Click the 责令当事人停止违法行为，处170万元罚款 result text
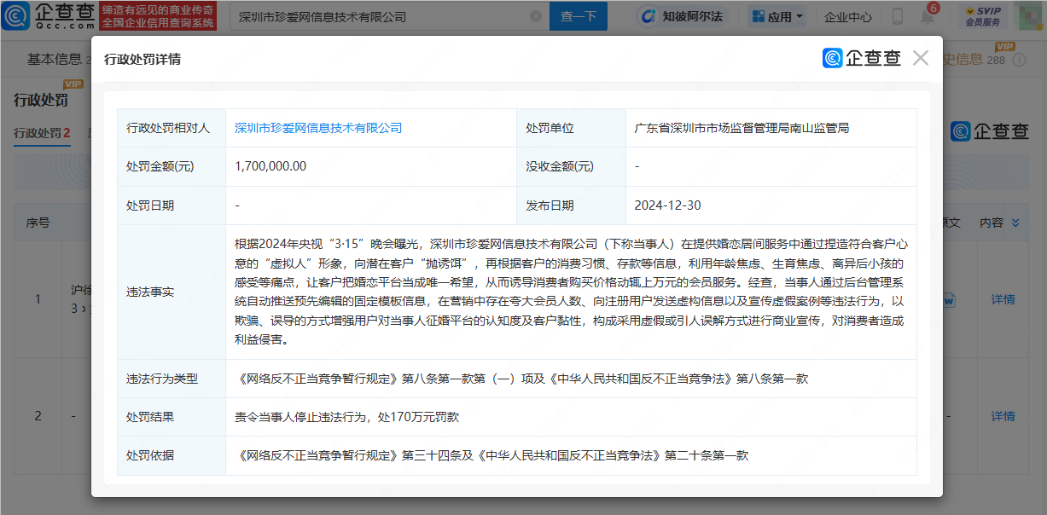Viewport: 1047px width, 515px height. pos(347,417)
